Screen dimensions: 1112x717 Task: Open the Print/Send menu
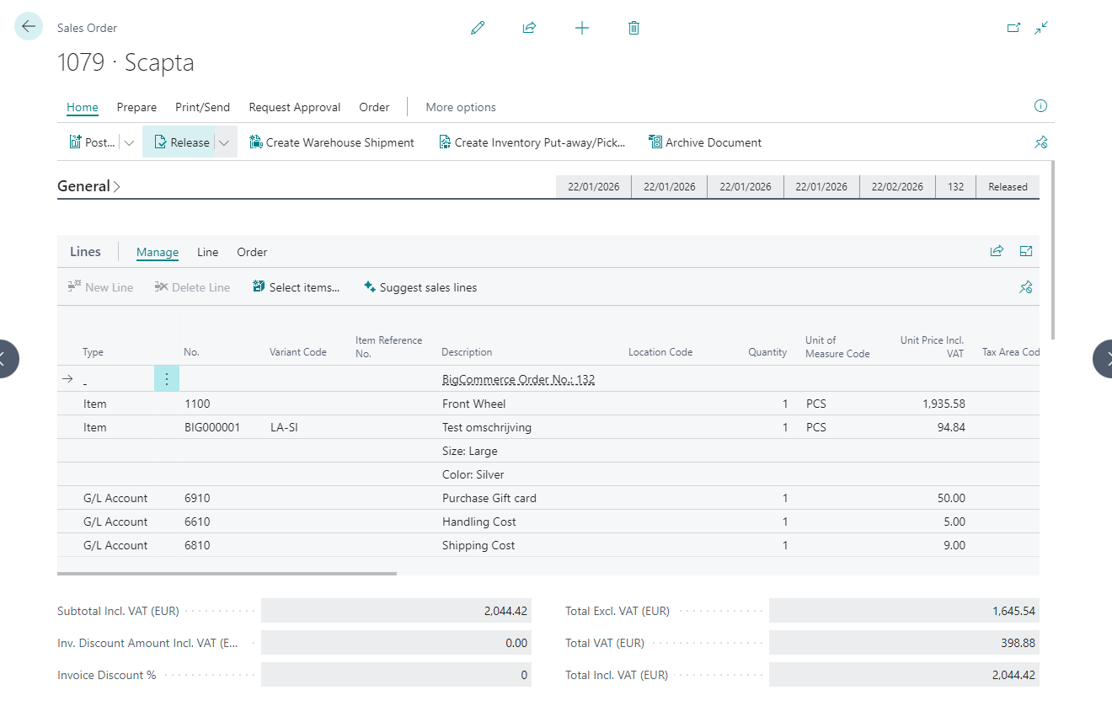[202, 107]
